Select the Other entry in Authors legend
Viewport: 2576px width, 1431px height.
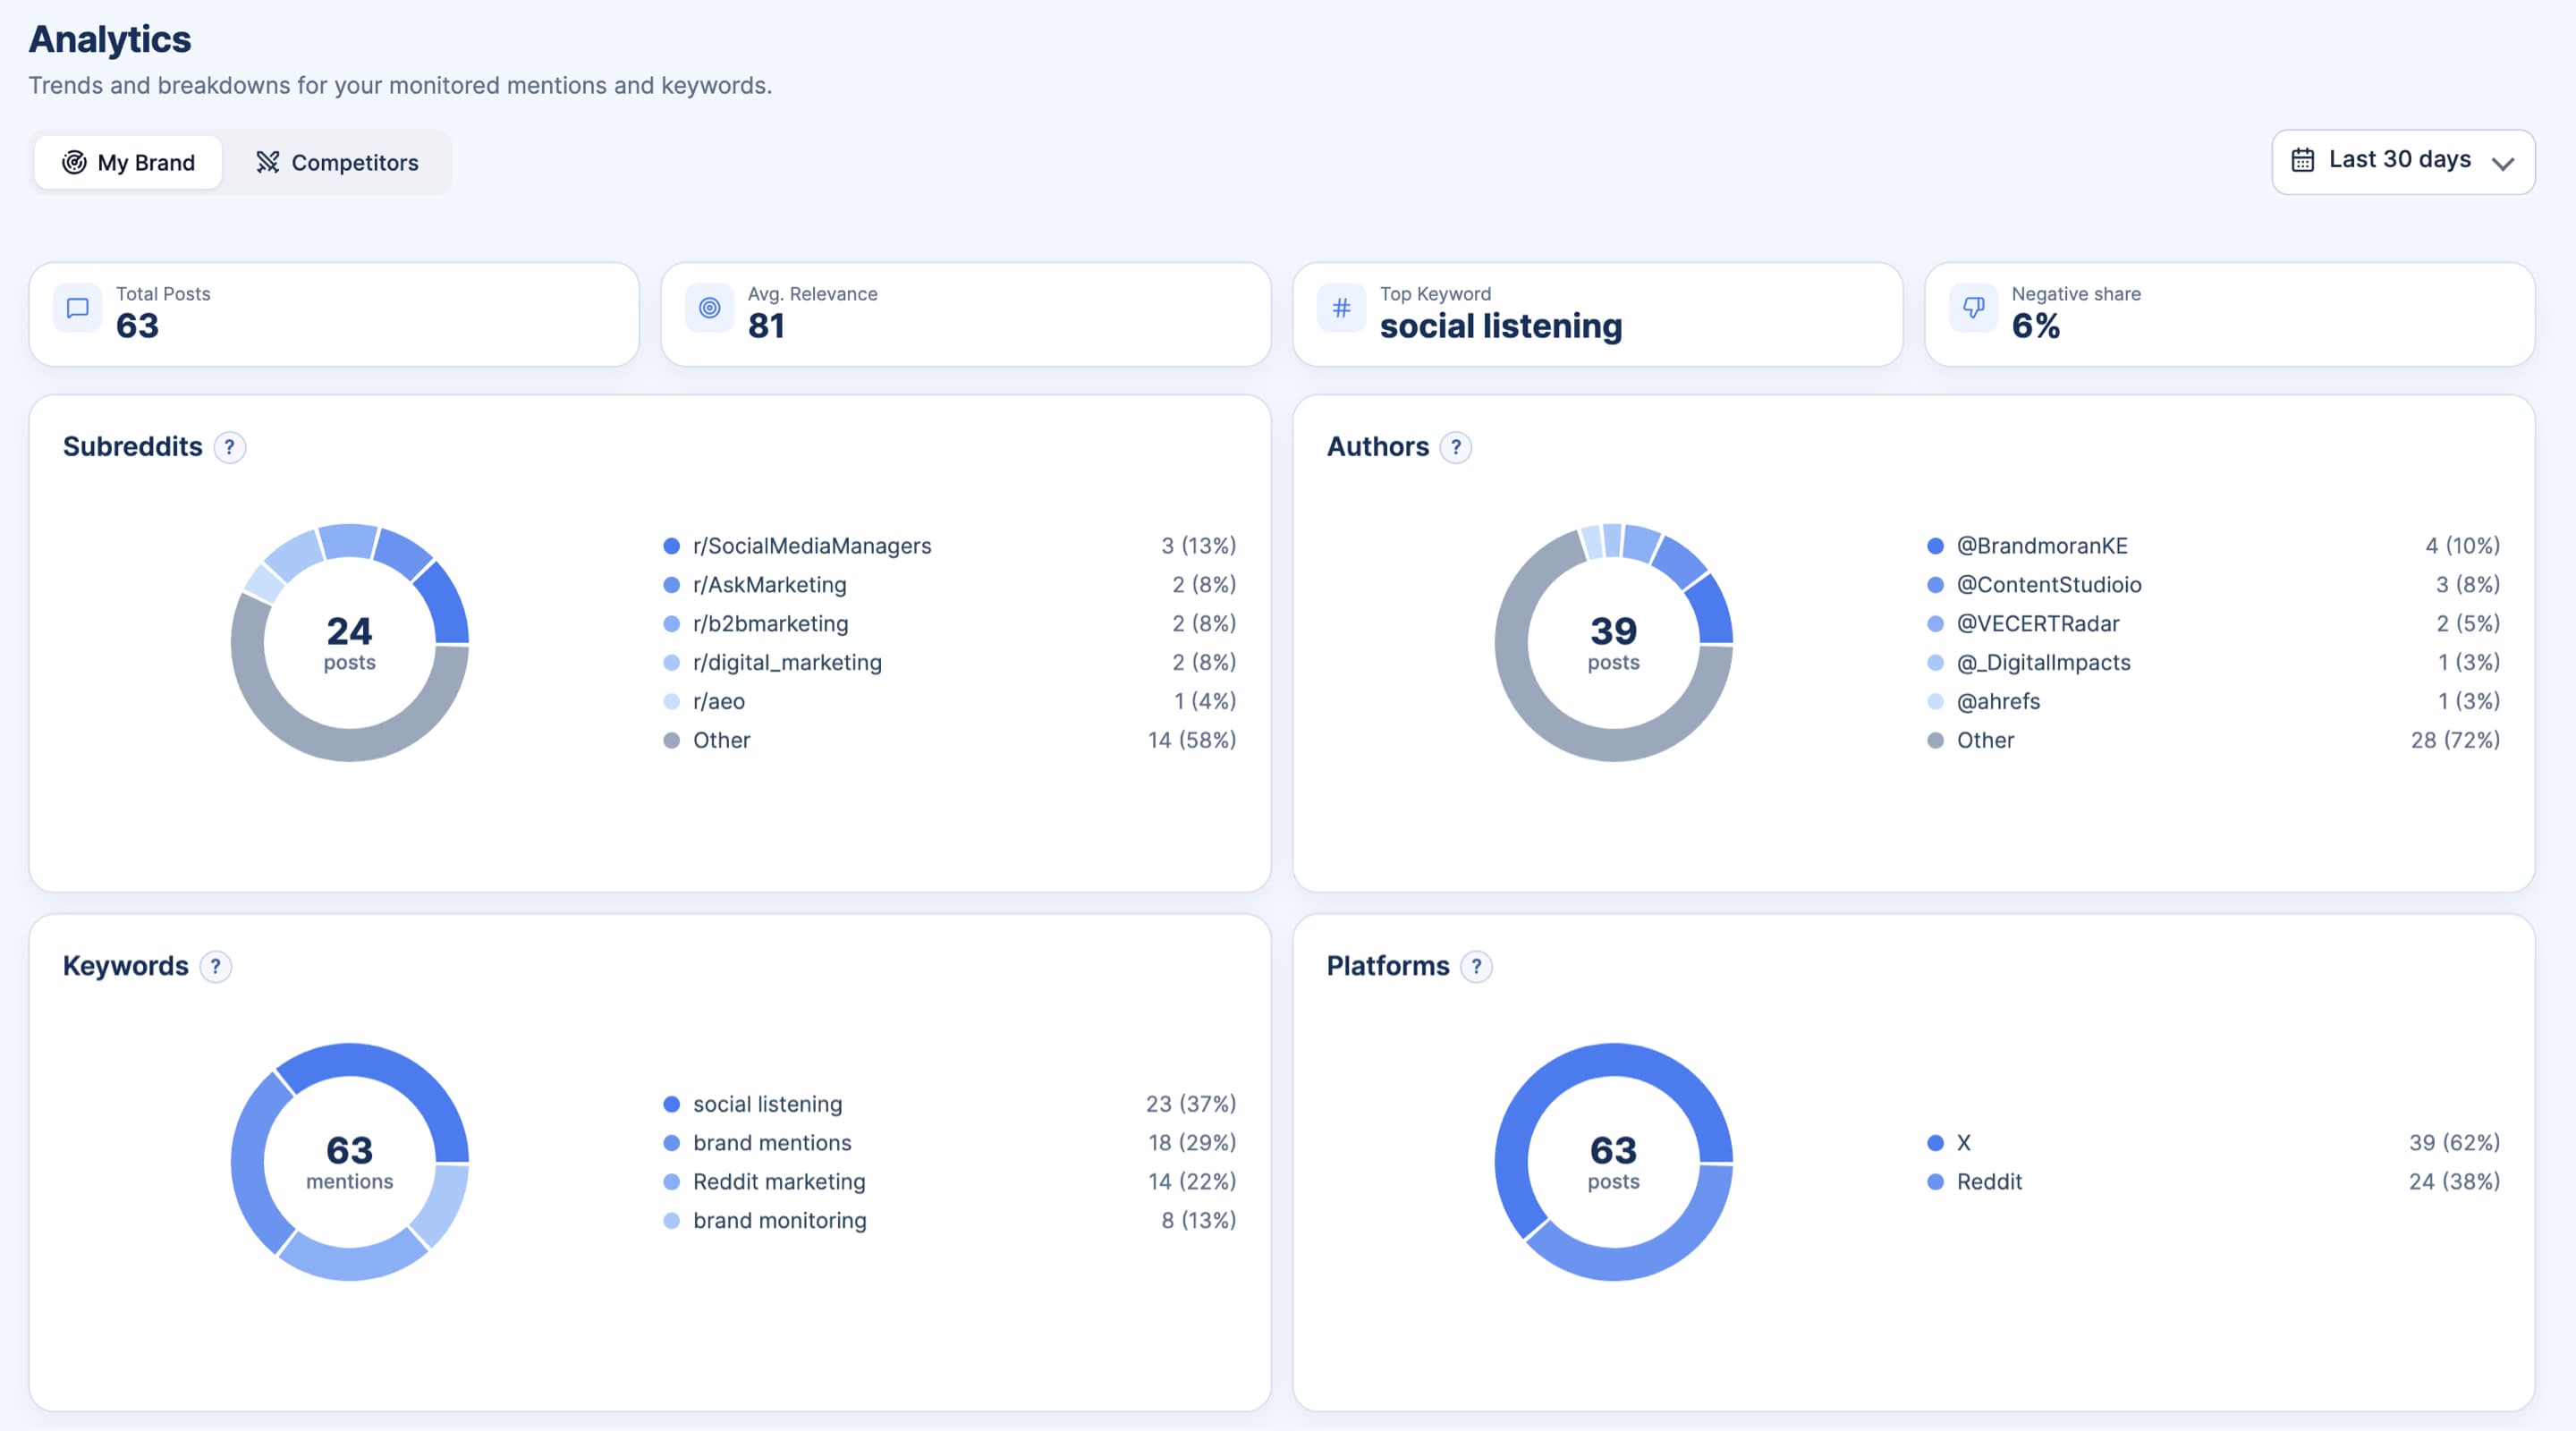tap(2213, 741)
